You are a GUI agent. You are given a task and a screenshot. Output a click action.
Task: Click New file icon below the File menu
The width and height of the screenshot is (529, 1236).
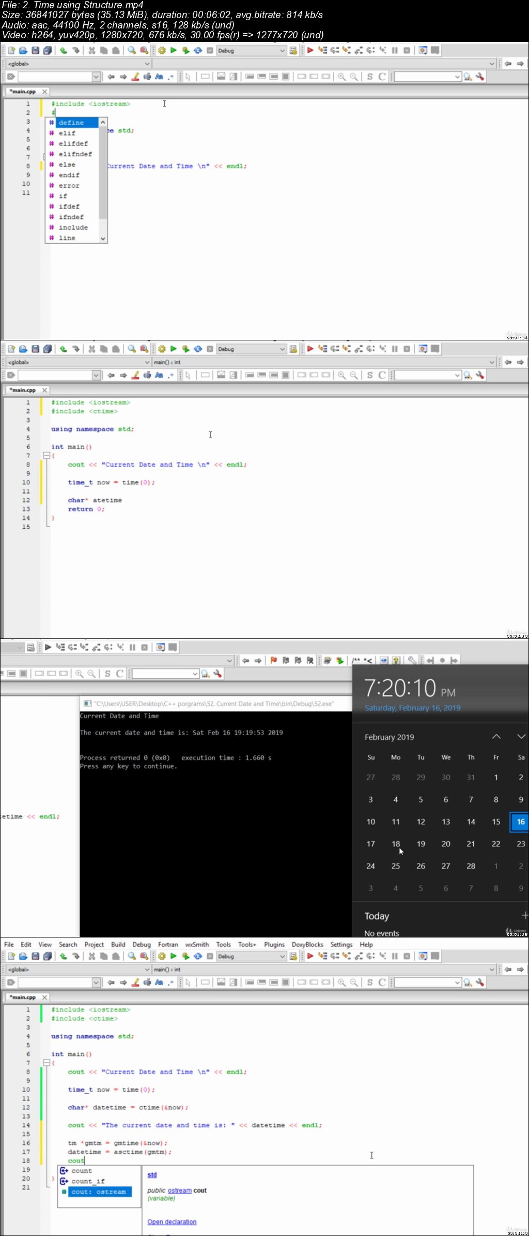click(11, 956)
